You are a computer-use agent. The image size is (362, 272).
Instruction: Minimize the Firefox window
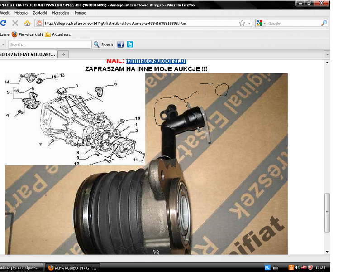[x=300, y=4]
